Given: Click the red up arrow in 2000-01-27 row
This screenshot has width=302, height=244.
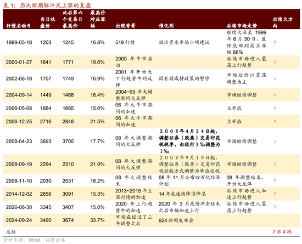Looking at the screenshot, I should click(x=275, y=62).
